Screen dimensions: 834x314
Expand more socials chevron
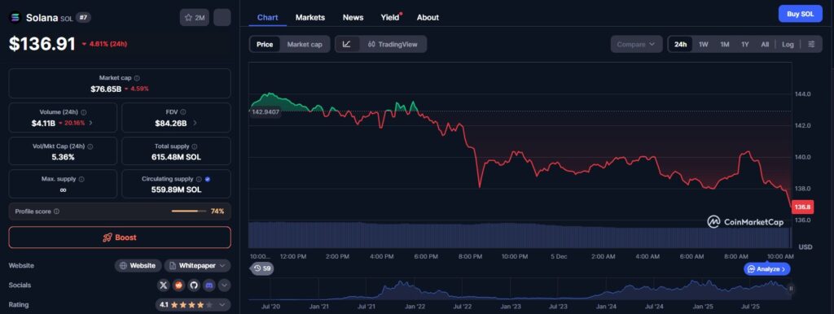225,286
